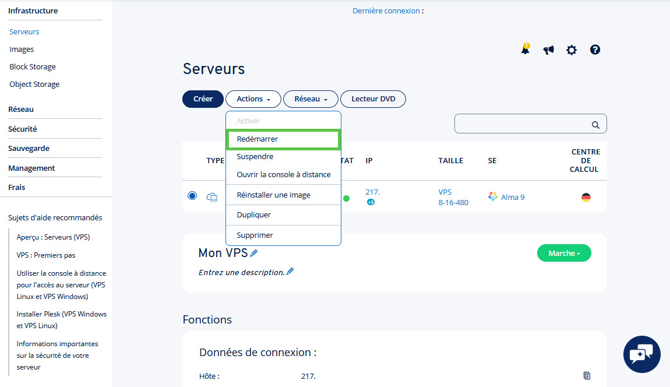Viewport: 670px width, 387px height.
Task: Click the Dernière connexion link
Action: click(386, 10)
